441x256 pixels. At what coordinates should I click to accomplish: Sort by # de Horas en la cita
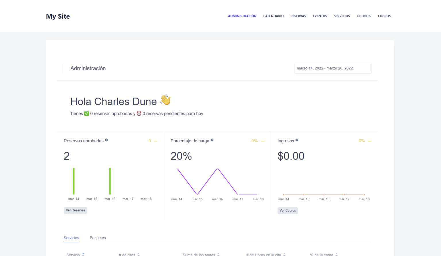coord(284,254)
